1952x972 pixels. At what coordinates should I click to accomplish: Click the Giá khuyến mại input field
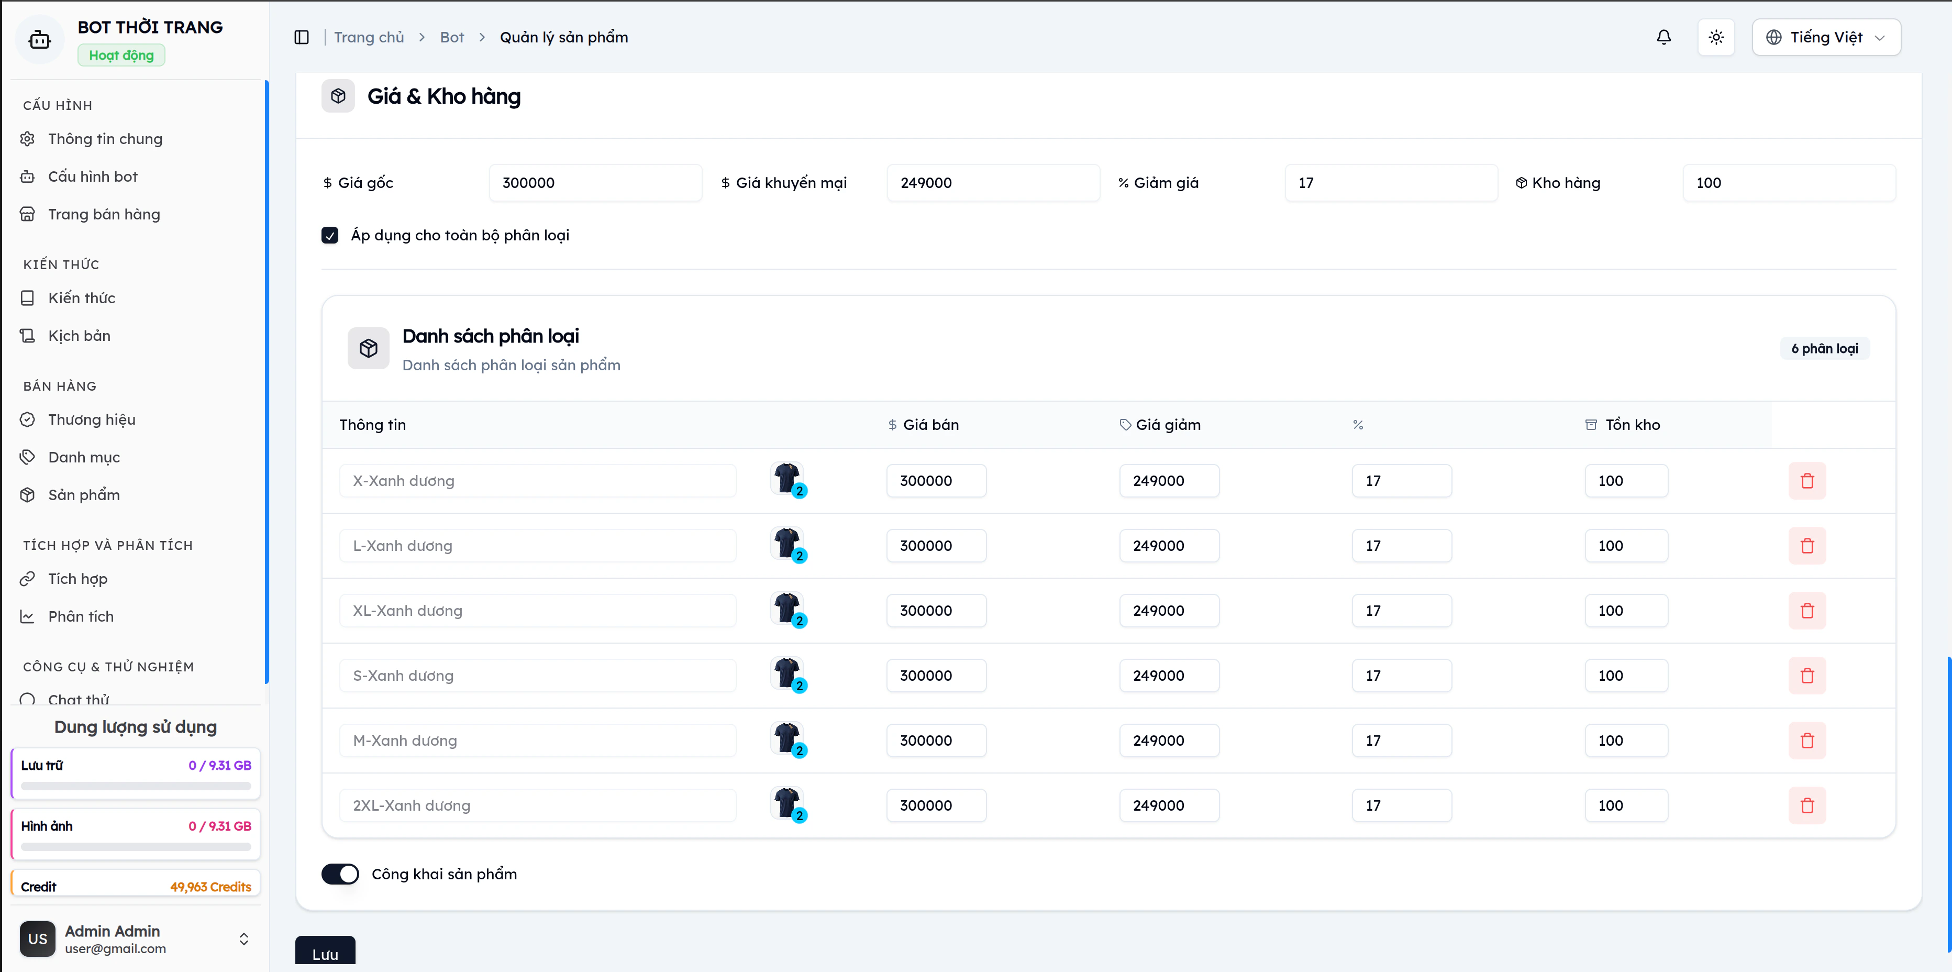pyautogui.click(x=993, y=183)
